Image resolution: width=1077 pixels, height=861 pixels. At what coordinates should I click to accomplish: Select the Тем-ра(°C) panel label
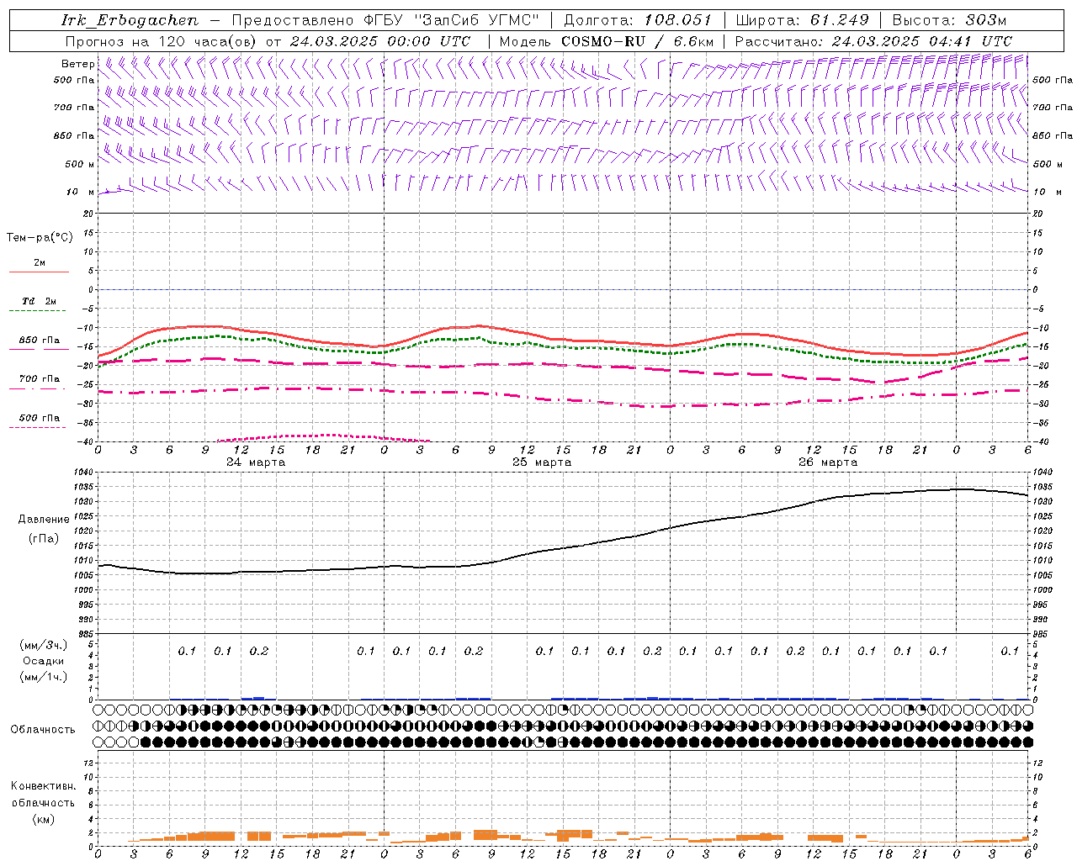pos(40,238)
